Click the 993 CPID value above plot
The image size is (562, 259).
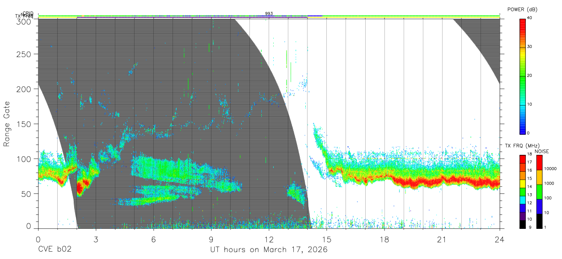(x=269, y=13)
